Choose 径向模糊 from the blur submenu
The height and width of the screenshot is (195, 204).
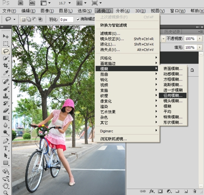[x=173, y=95]
